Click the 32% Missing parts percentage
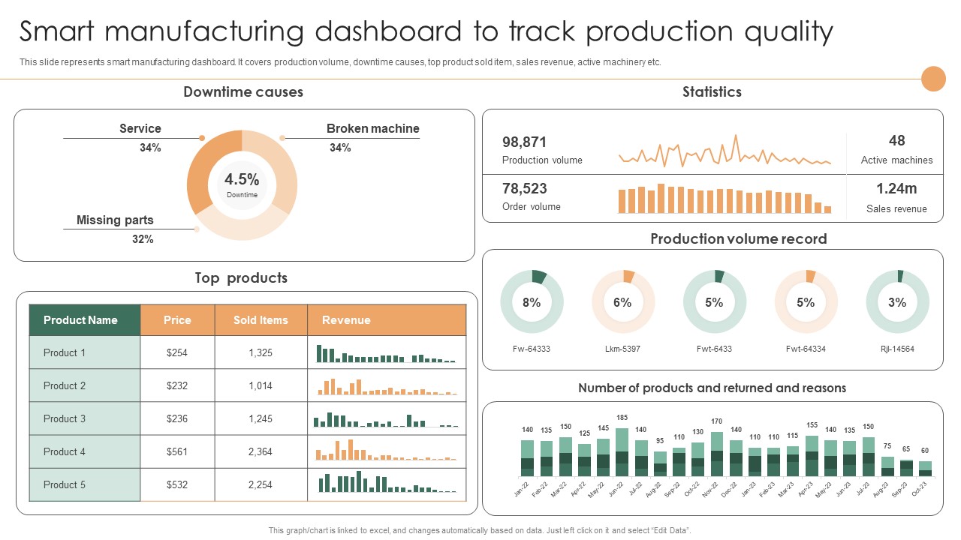The width and height of the screenshot is (961, 540). click(x=143, y=239)
